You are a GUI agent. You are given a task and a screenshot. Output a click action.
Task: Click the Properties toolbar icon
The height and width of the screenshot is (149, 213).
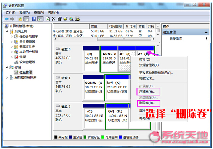coord(59,19)
